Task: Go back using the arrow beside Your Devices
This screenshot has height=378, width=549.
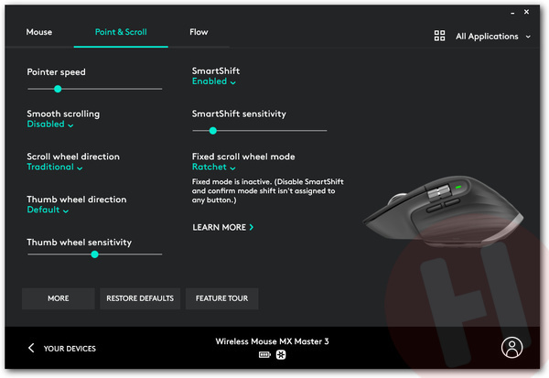Action: (31, 348)
